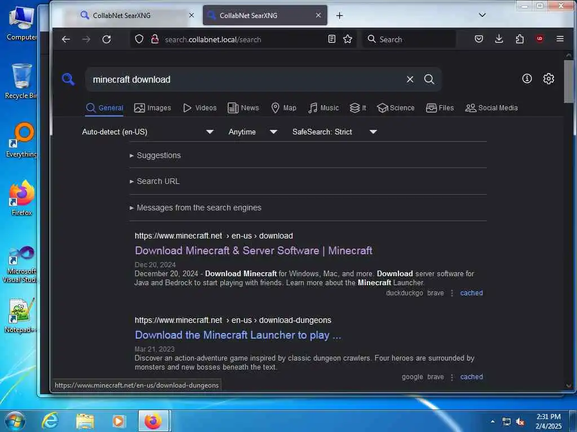Select the Map search category

coord(284,108)
